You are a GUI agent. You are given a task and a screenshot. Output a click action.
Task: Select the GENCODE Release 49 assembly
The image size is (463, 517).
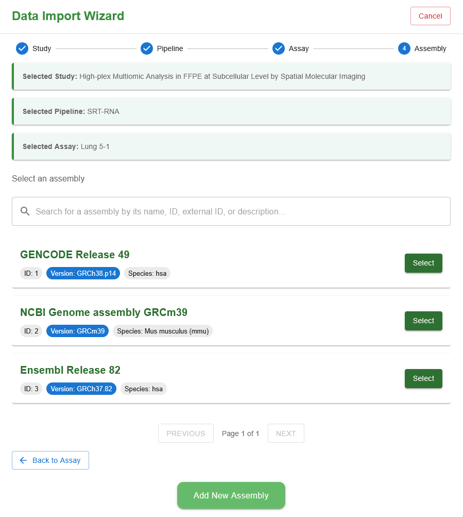[423, 263]
